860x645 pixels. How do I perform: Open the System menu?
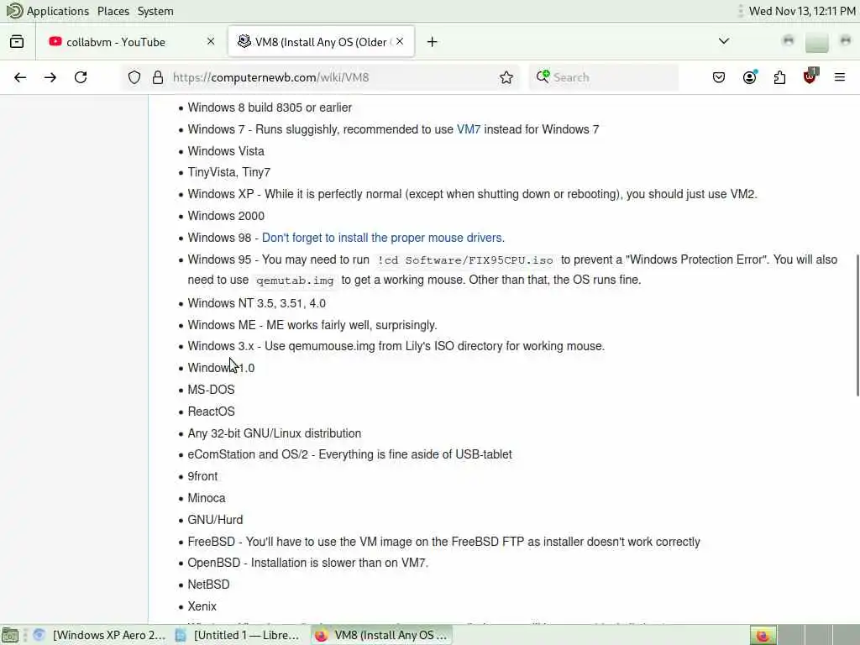[155, 11]
